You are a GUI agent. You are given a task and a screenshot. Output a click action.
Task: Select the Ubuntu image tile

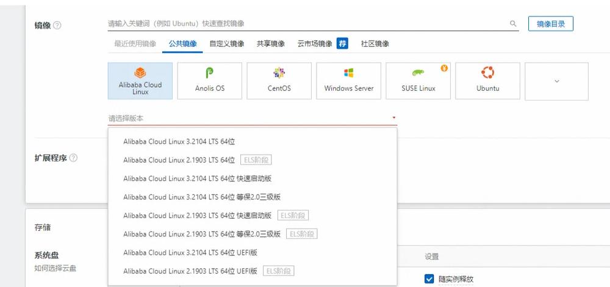click(487, 81)
